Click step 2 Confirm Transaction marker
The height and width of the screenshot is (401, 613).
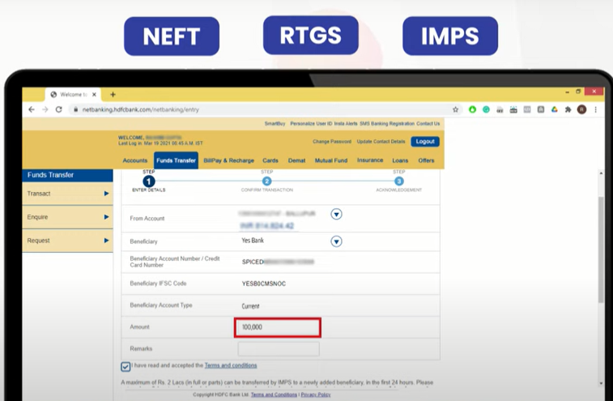coord(266,181)
